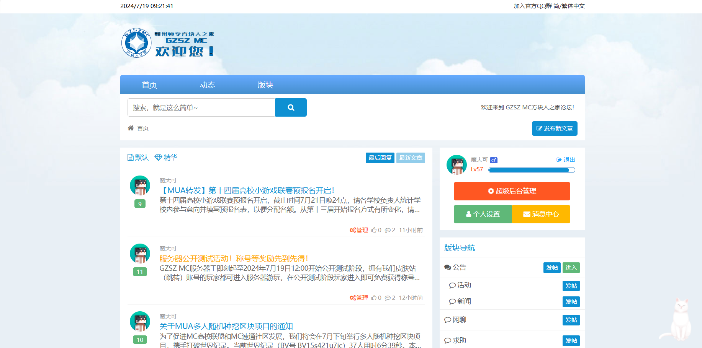702x348 pixels.
Task: Click the 管理 gear icon on first post
Action: click(353, 230)
